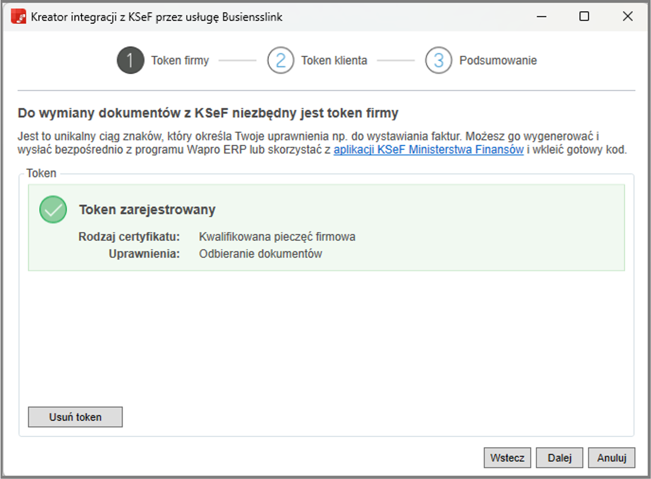Jump to the "Podsumowanie" step label
The height and width of the screenshot is (479, 651).
pyautogui.click(x=498, y=60)
